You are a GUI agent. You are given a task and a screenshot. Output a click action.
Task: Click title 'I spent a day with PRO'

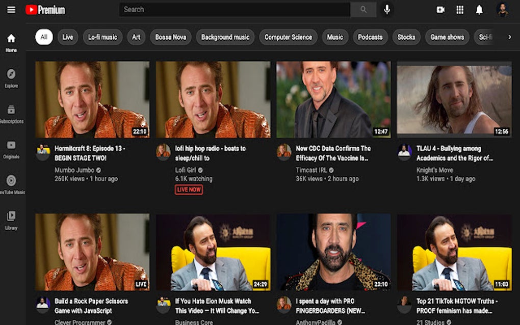point(330,306)
